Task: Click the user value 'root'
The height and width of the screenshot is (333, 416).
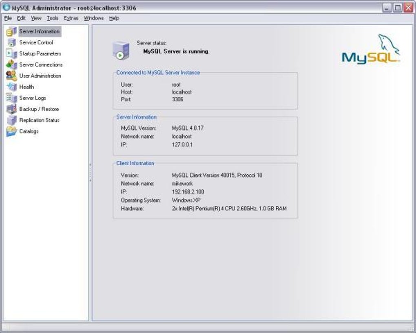Action: pyautogui.click(x=176, y=85)
